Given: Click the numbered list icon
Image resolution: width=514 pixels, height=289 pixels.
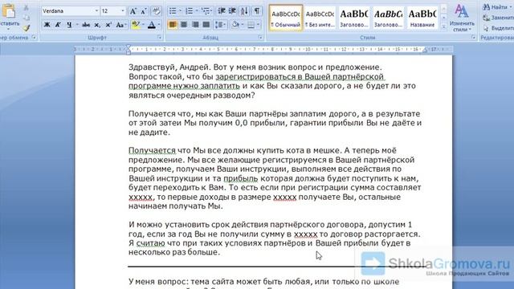Looking at the screenshot, I should click(x=190, y=11).
